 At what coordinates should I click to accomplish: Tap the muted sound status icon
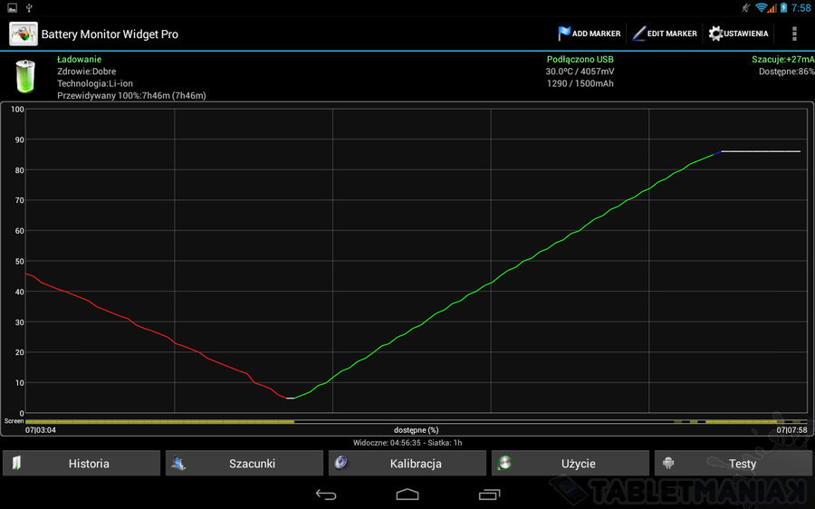pyautogui.click(x=746, y=8)
